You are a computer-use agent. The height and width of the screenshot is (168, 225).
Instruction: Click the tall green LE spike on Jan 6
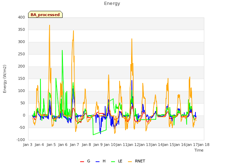(x=62, y=50)
